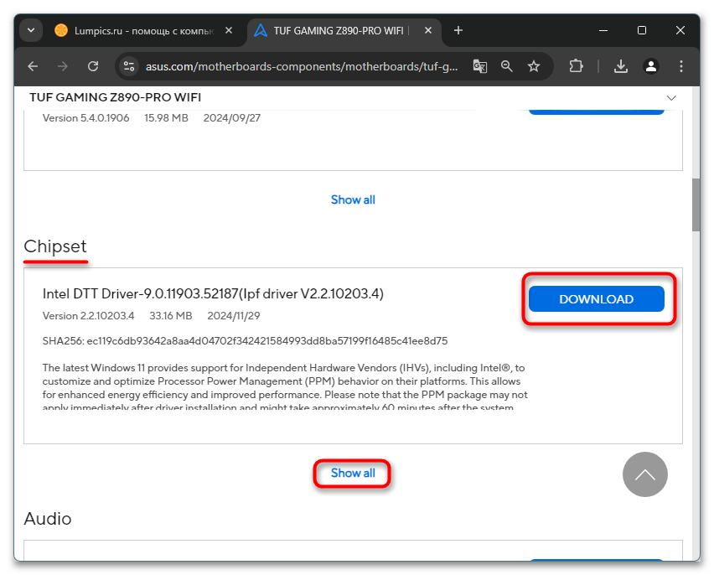Click the SHA256 hash text
The image size is (714, 575).
point(245,341)
